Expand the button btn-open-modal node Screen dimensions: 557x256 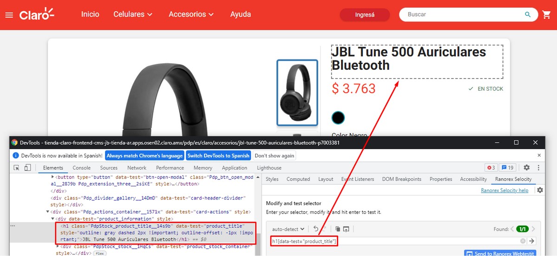(53, 177)
